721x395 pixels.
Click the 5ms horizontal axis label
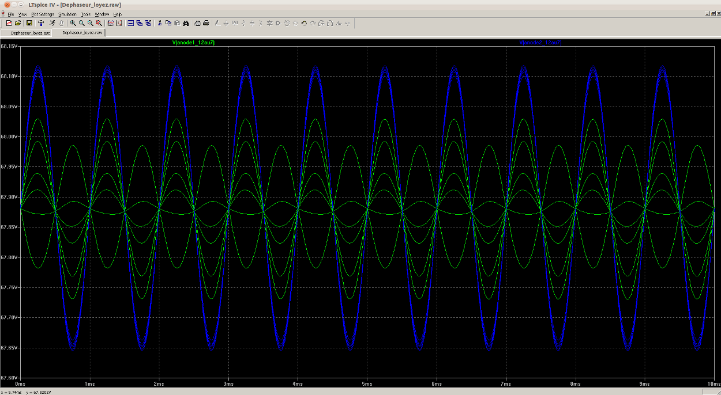click(x=367, y=383)
